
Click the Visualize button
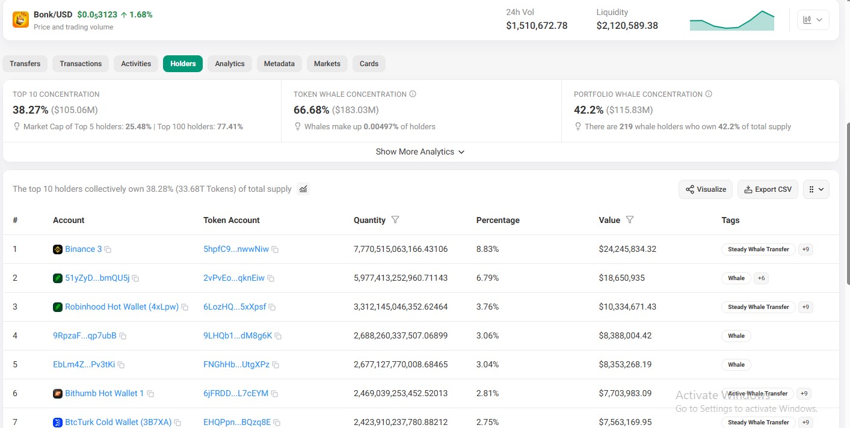pyautogui.click(x=706, y=189)
